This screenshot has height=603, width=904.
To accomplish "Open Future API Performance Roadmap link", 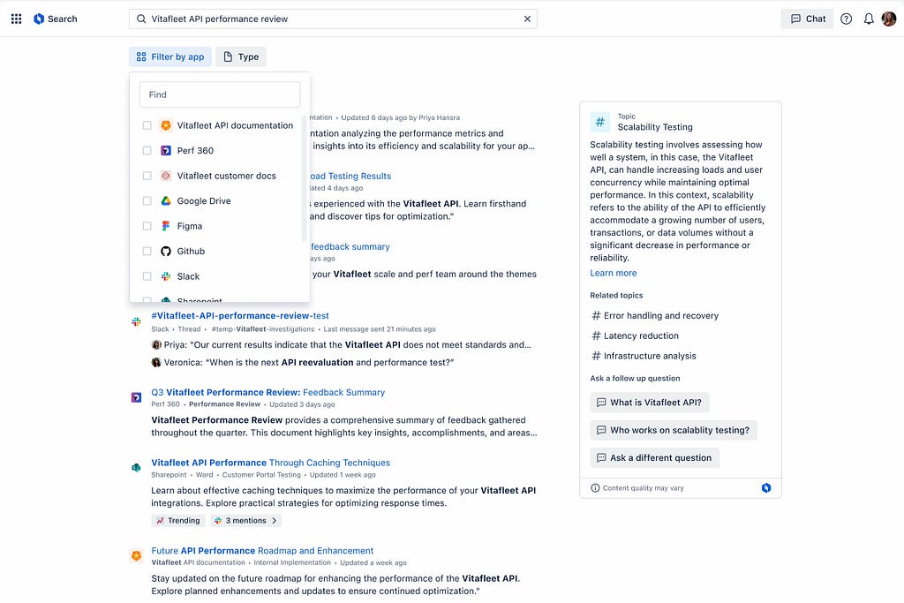I will pyautogui.click(x=262, y=551).
